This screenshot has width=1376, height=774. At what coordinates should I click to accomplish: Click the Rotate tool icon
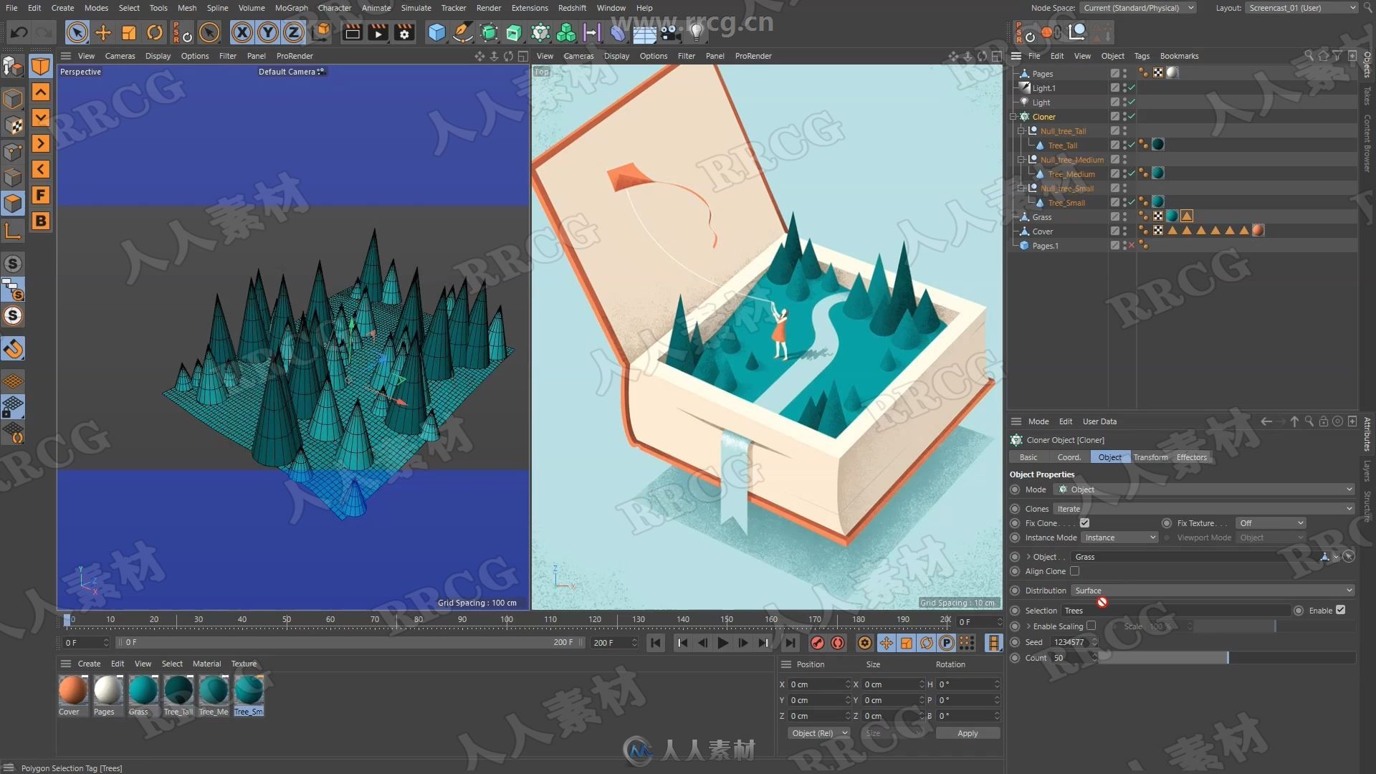156,33
